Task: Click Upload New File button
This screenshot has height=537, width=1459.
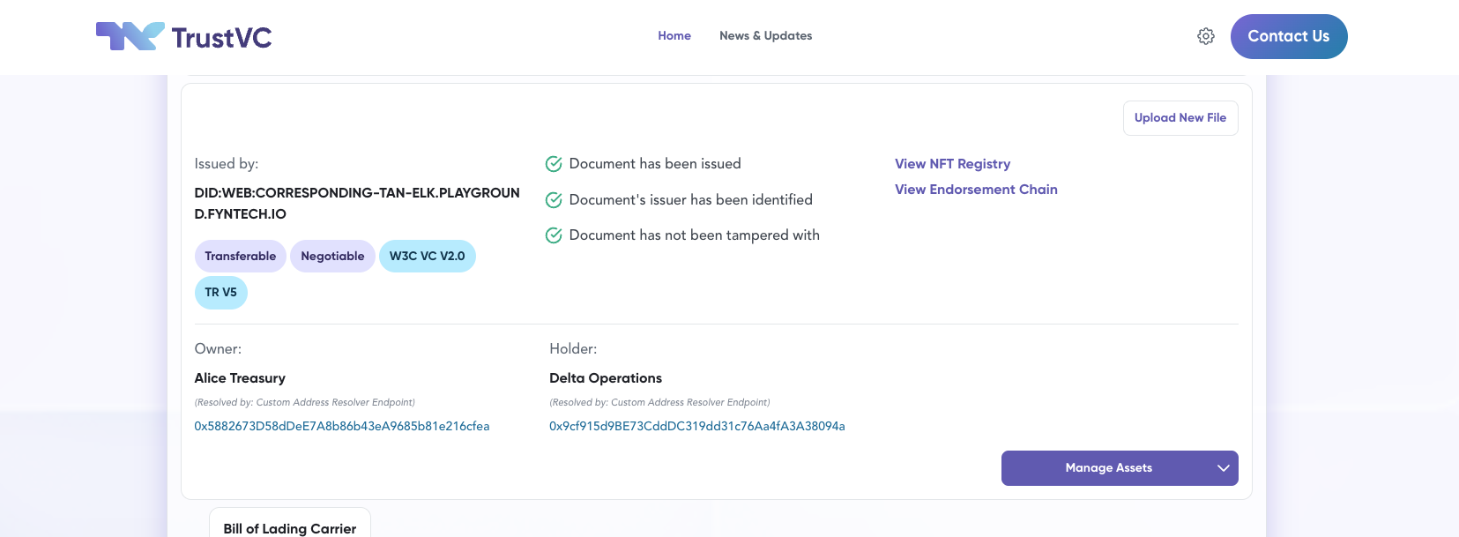Action: (x=1180, y=118)
